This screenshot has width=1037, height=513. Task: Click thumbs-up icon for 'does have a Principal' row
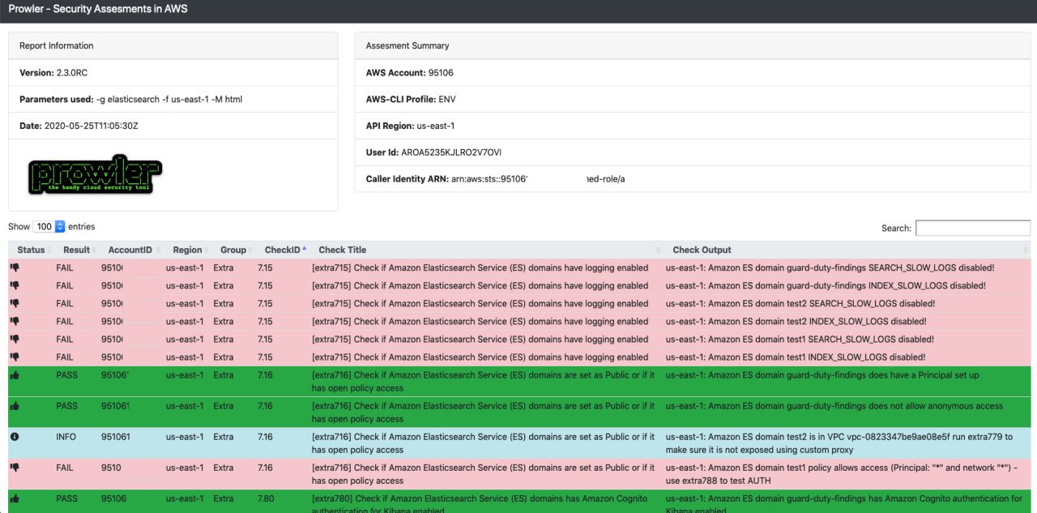(x=15, y=374)
